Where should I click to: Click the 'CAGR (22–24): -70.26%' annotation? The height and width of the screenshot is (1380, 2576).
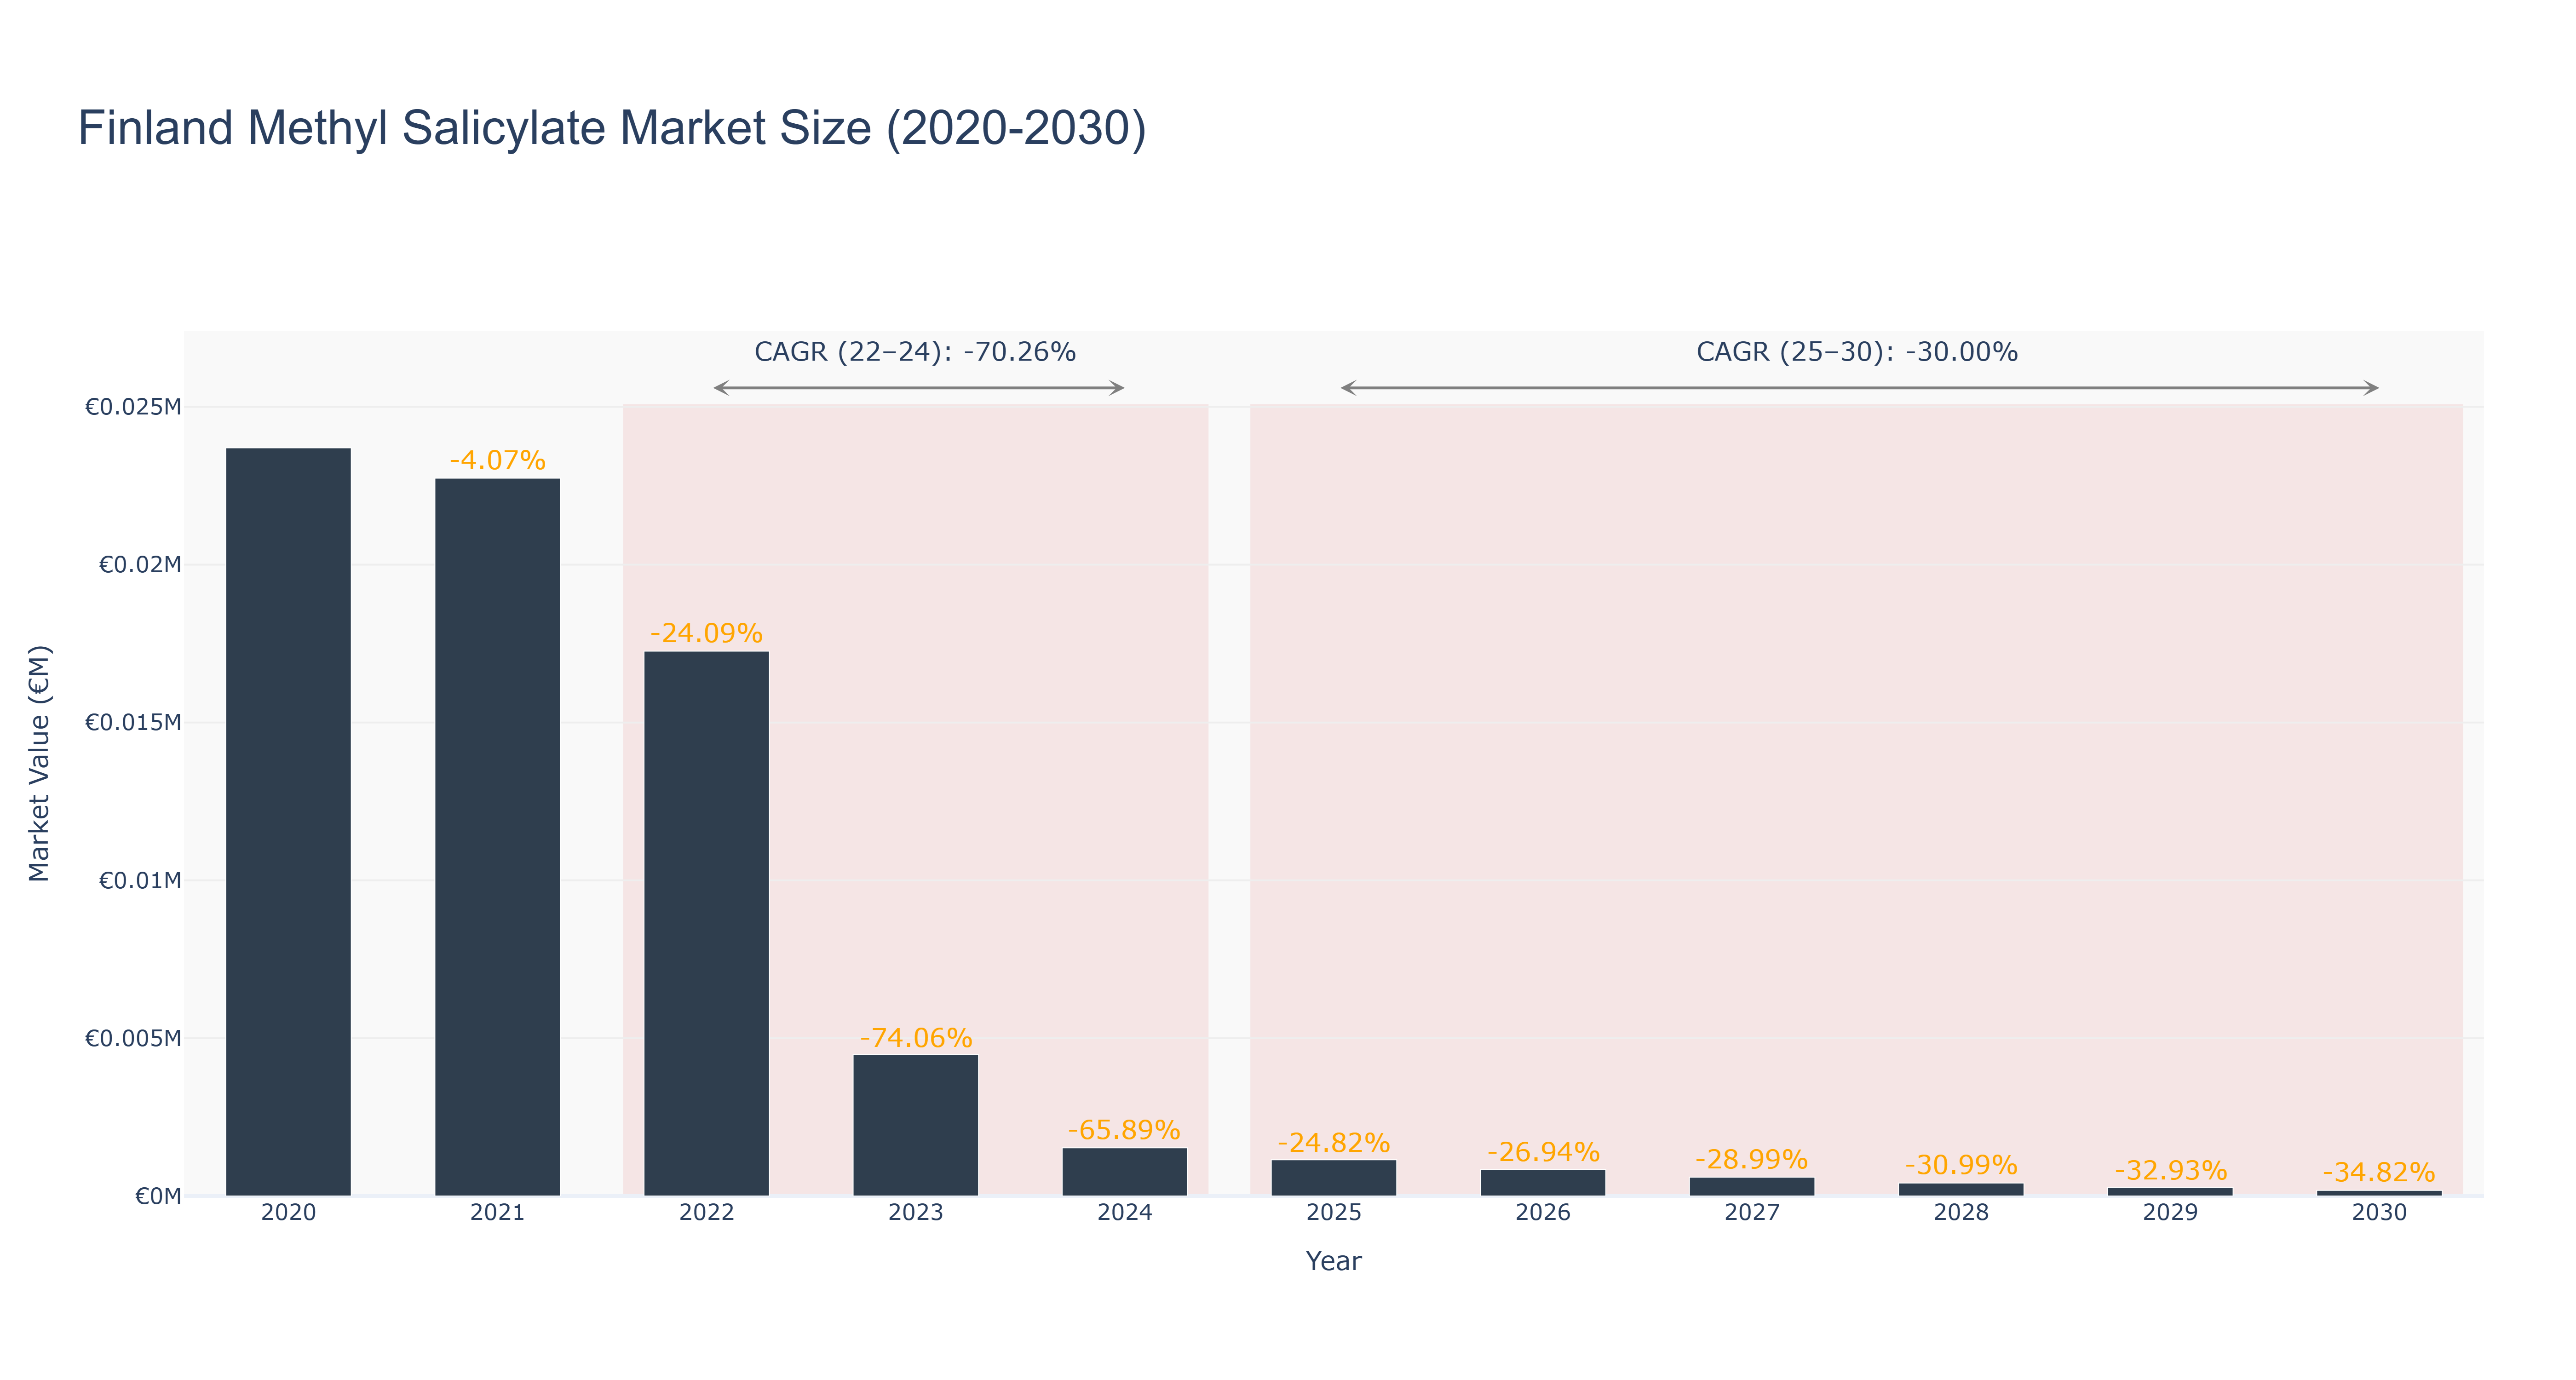coord(915,352)
